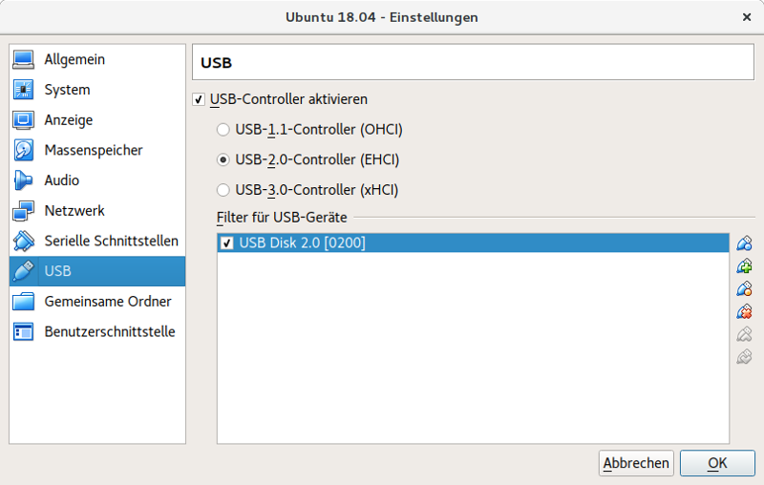Click the Audio speaker icon
This screenshot has width=764, height=485.
[x=23, y=180]
